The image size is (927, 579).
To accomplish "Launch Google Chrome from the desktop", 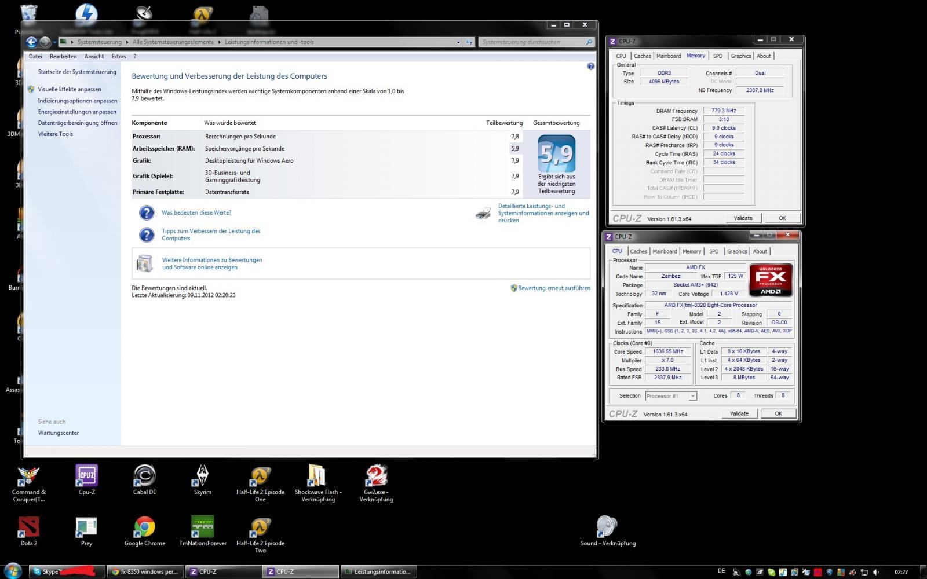I will [144, 527].
